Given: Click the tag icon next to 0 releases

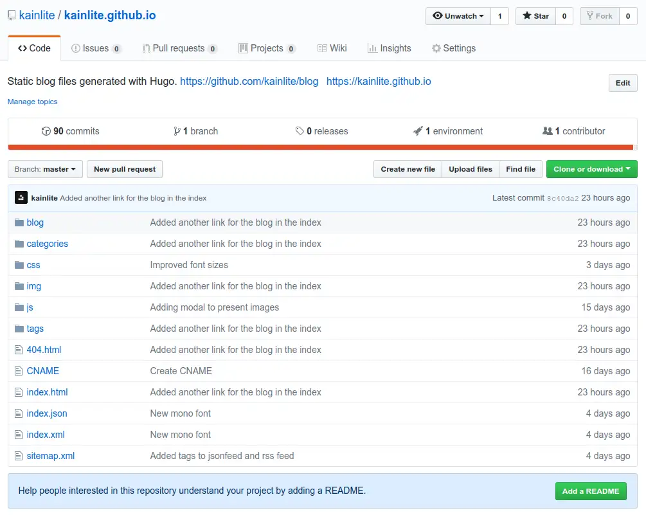Looking at the screenshot, I should pyautogui.click(x=300, y=131).
